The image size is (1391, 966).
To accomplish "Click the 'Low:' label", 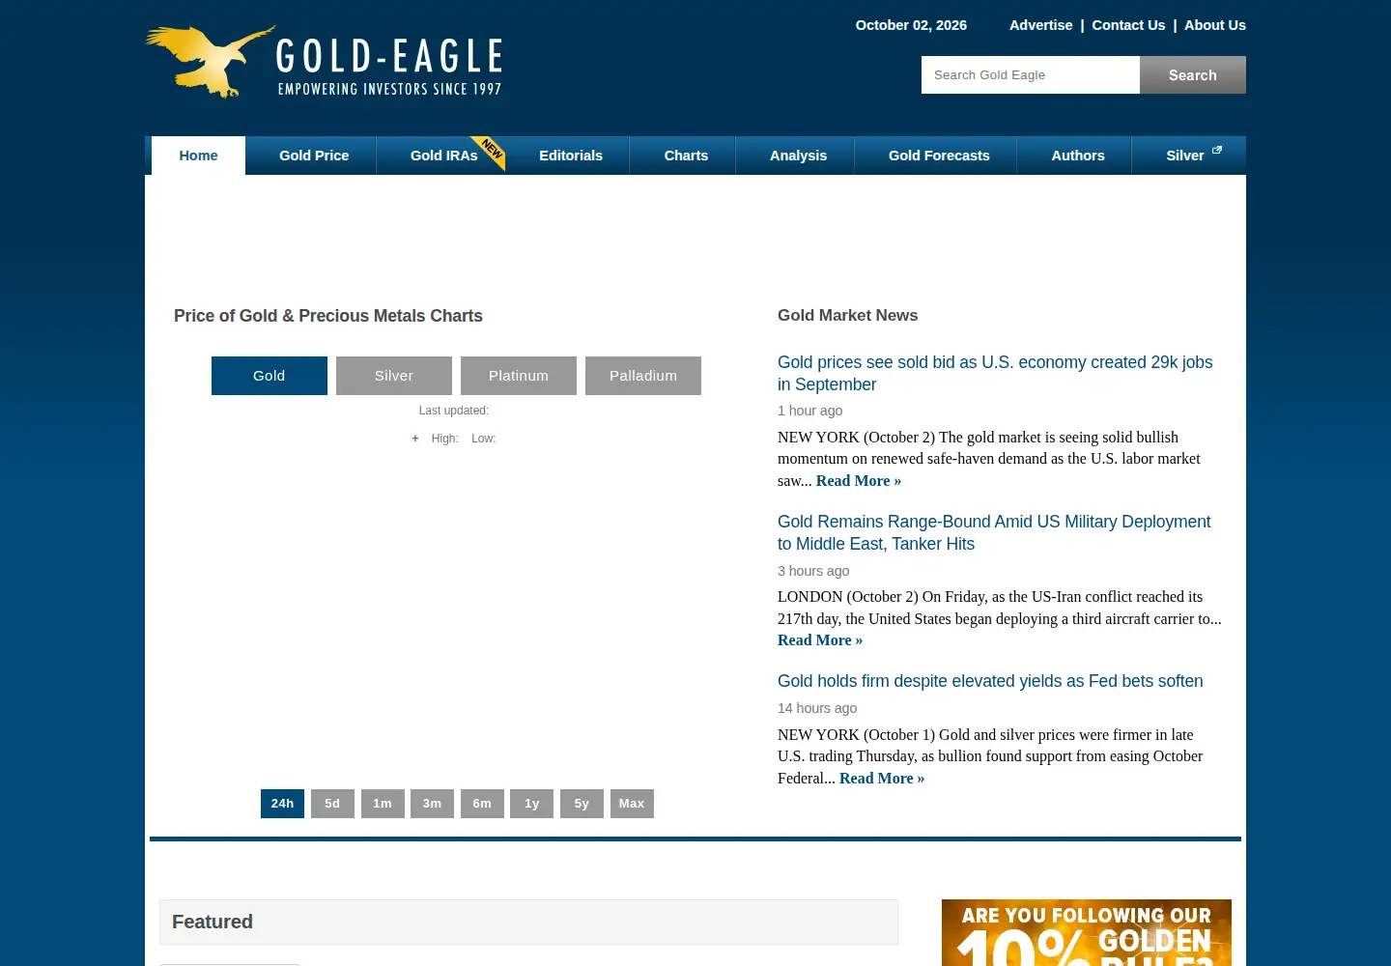I will [x=483, y=439].
